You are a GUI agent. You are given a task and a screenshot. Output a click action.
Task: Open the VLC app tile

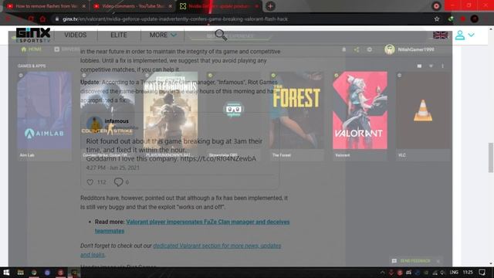[x=423, y=116]
